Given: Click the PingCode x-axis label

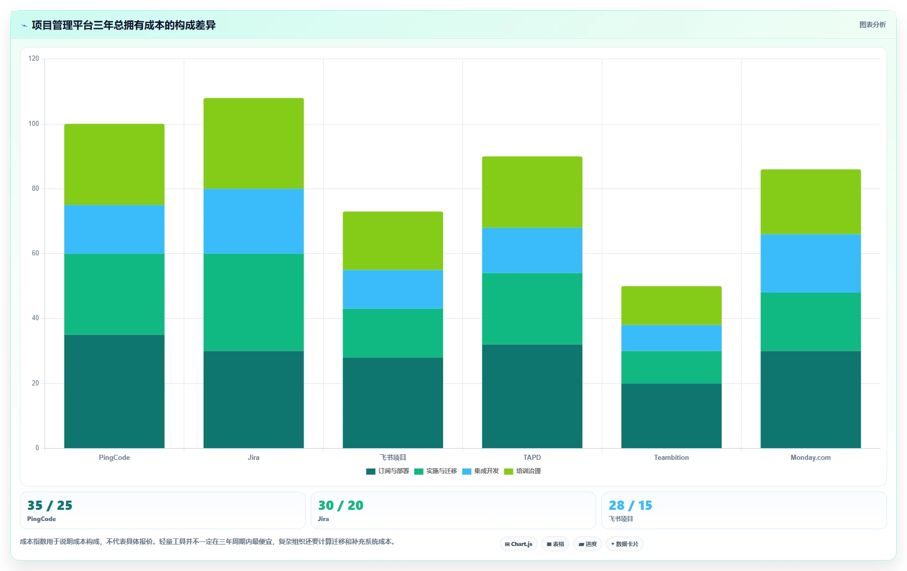Looking at the screenshot, I should pyautogui.click(x=114, y=457).
